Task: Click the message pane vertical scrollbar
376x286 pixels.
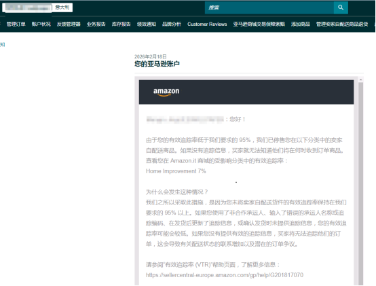Action: [x=360, y=183]
